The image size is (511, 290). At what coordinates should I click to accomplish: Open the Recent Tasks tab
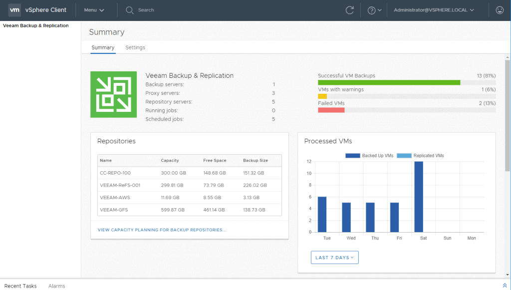20,286
